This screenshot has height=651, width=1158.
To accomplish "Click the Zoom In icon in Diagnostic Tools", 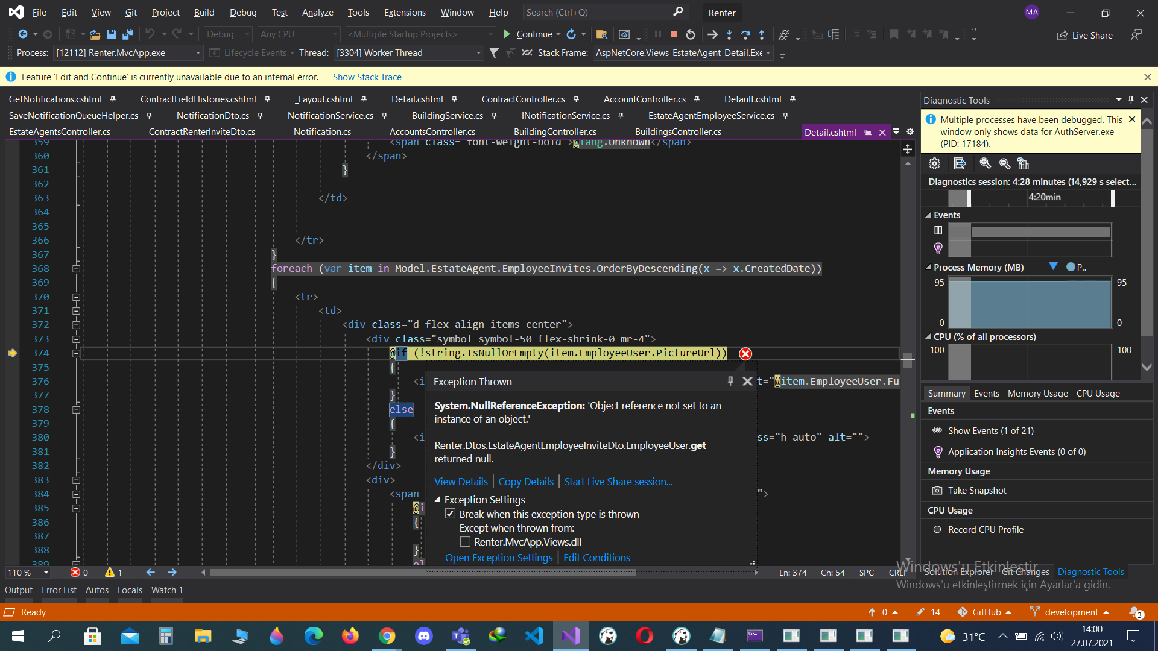I will click(985, 163).
